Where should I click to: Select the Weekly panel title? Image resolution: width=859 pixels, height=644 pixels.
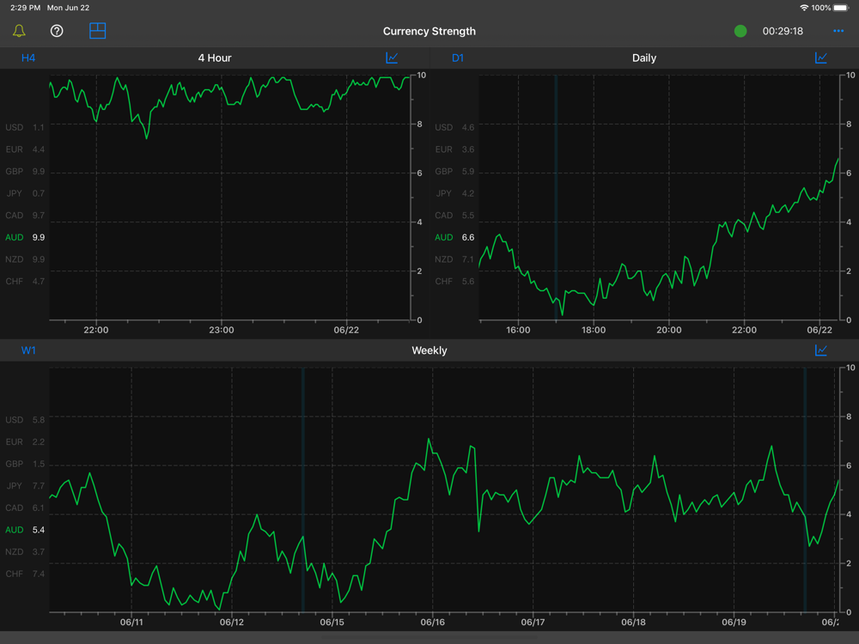tap(429, 350)
